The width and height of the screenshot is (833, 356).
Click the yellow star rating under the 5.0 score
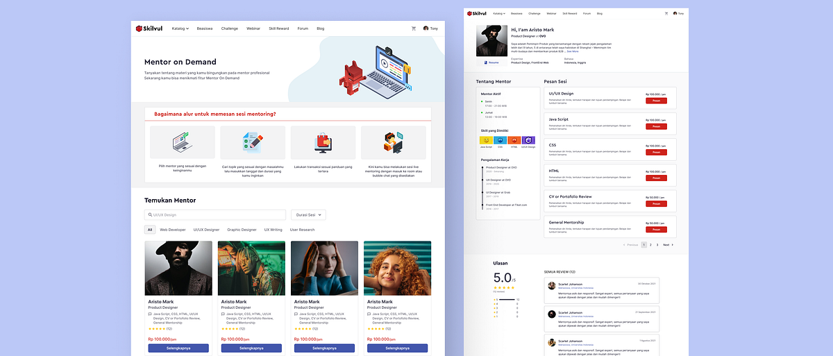click(x=504, y=287)
